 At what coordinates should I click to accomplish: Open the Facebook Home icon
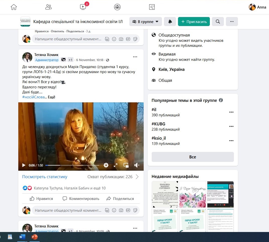(14, 7)
